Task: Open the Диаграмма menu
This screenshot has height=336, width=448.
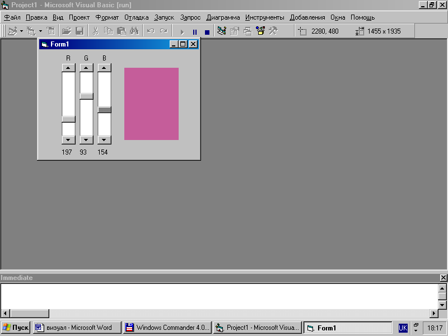Action: coord(223,17)
